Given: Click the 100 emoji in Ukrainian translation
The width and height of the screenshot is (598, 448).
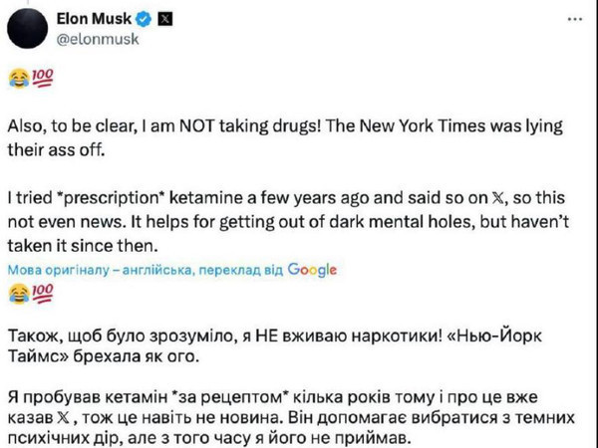Looking at the screenshot, I should click(x=42, y=294).
